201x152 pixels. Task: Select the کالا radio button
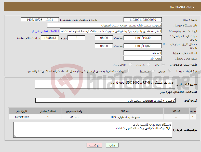pos(163,65)
